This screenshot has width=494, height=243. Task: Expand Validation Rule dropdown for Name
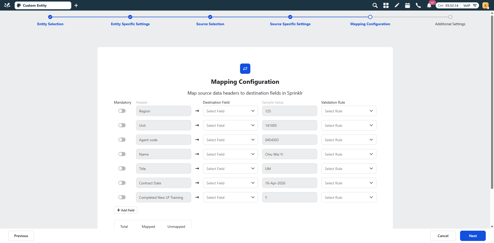click(349, 154)
